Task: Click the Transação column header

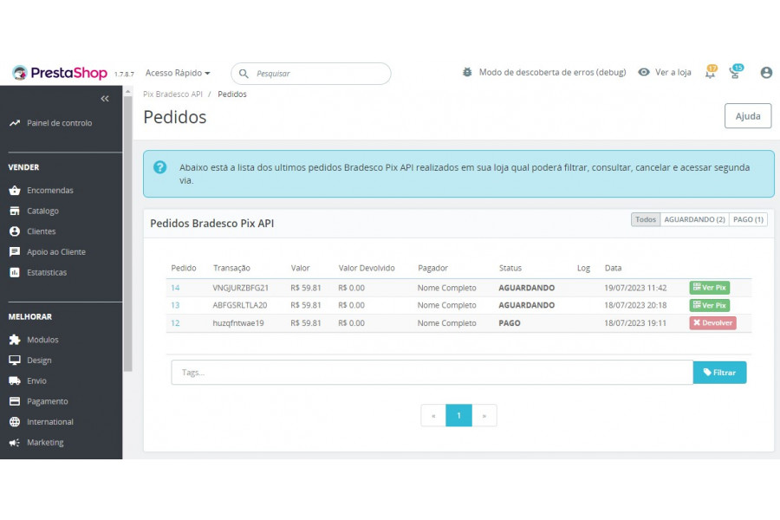Action: tap(231, 268)
